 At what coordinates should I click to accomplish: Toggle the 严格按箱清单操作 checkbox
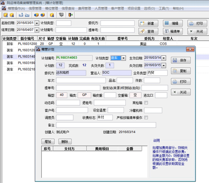click(x=146, y=118)
